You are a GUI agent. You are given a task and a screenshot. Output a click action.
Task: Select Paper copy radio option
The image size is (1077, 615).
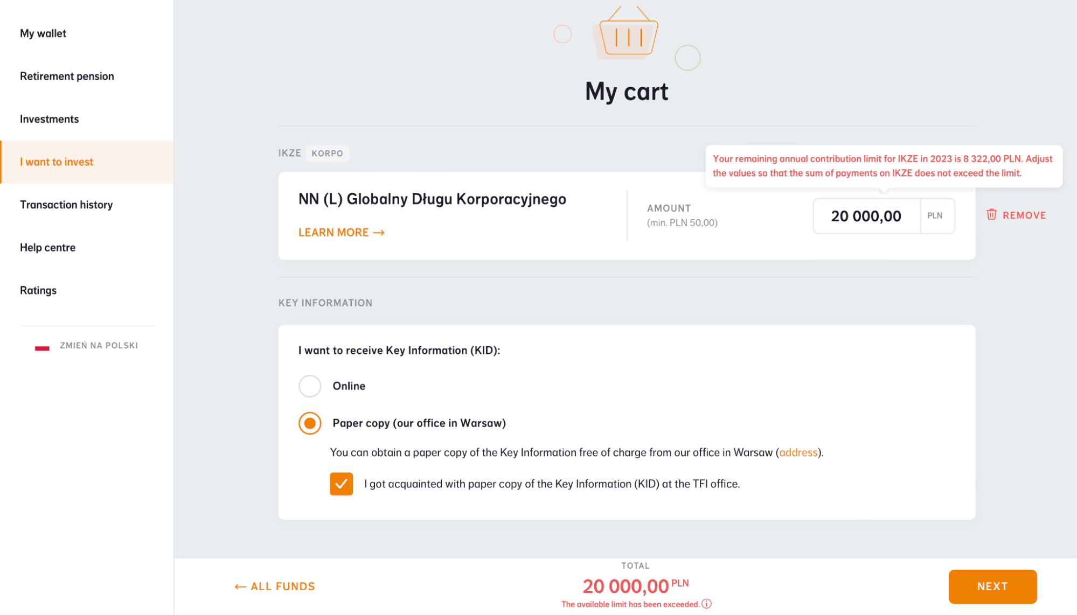310,423
